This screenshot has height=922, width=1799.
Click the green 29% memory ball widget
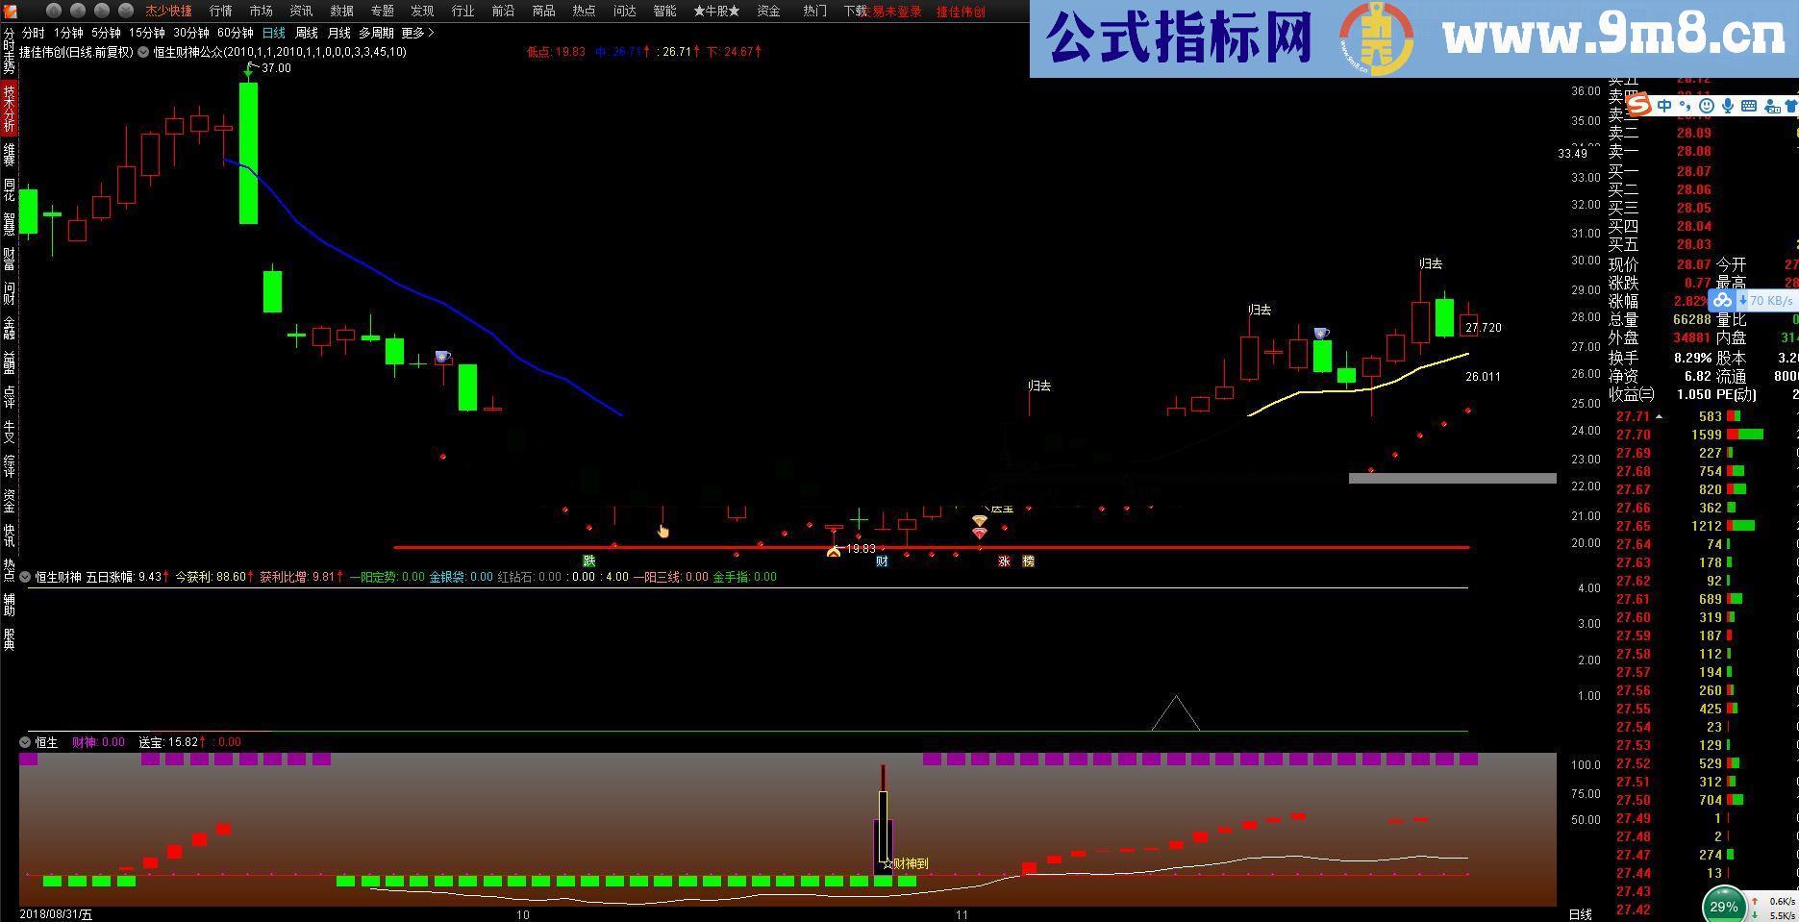1724,906
